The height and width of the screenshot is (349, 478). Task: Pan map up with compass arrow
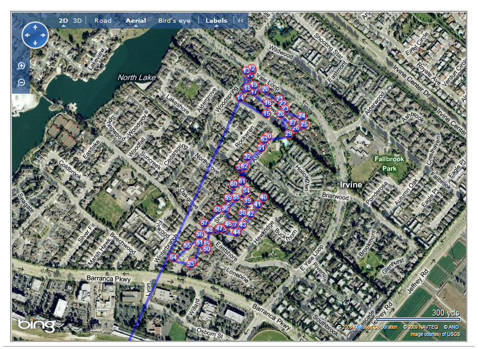(35, 27)
